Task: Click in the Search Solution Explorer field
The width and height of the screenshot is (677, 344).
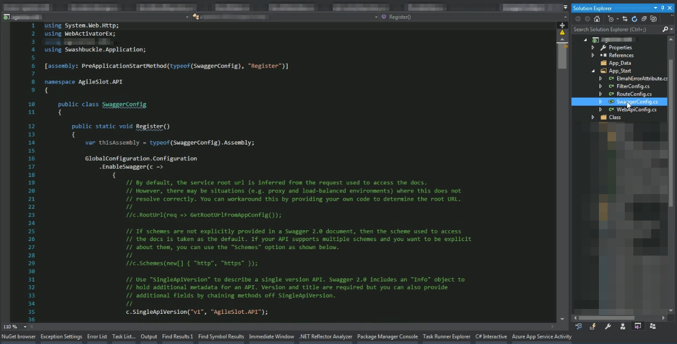Action: pos(617,30)
